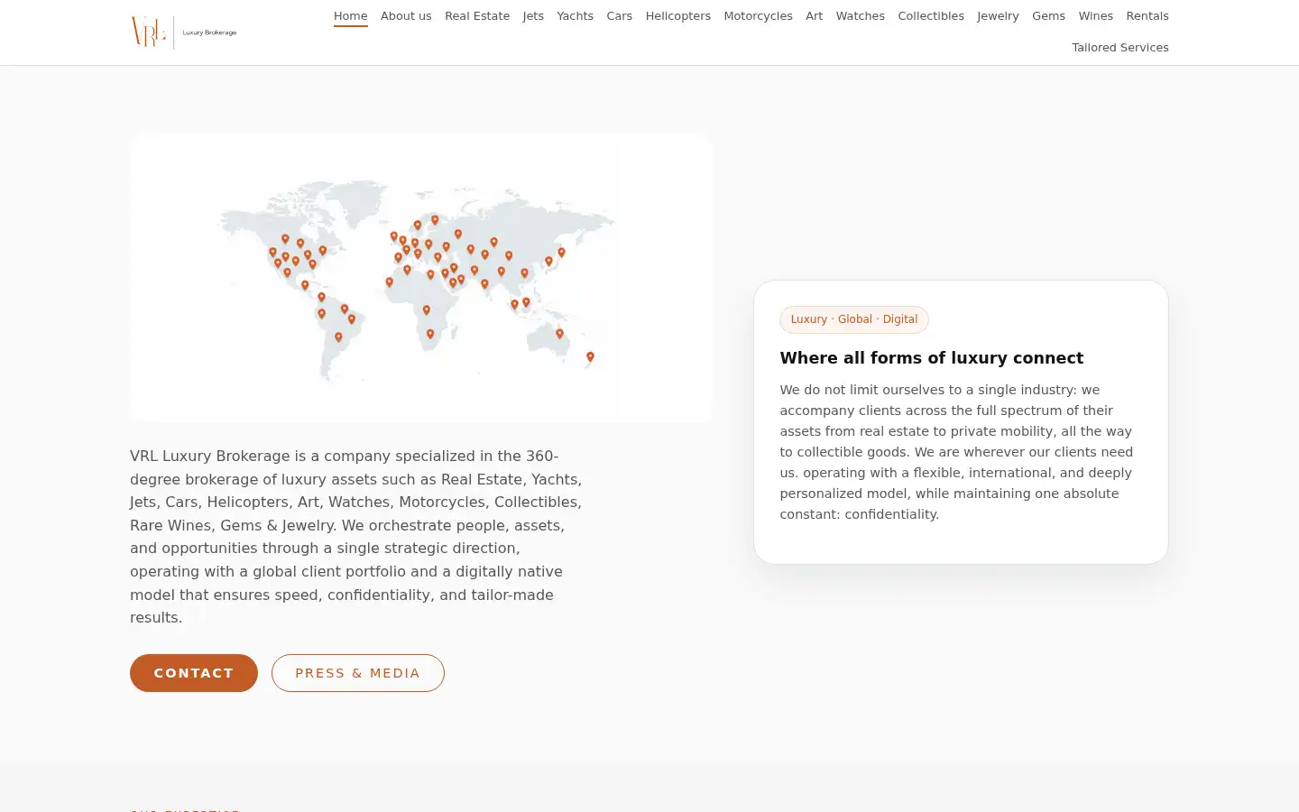Open Tailored Services in navigation

1120,48
